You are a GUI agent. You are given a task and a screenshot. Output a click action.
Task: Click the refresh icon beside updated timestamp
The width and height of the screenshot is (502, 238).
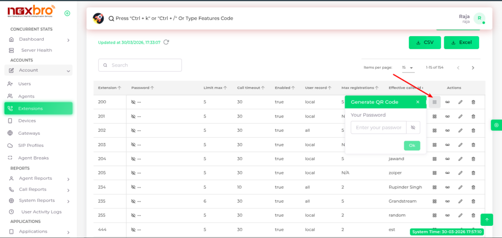[166, 42]
